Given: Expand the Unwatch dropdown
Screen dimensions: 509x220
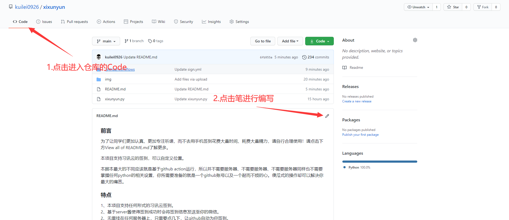Looking at the screenshot, I should [418, 7].
